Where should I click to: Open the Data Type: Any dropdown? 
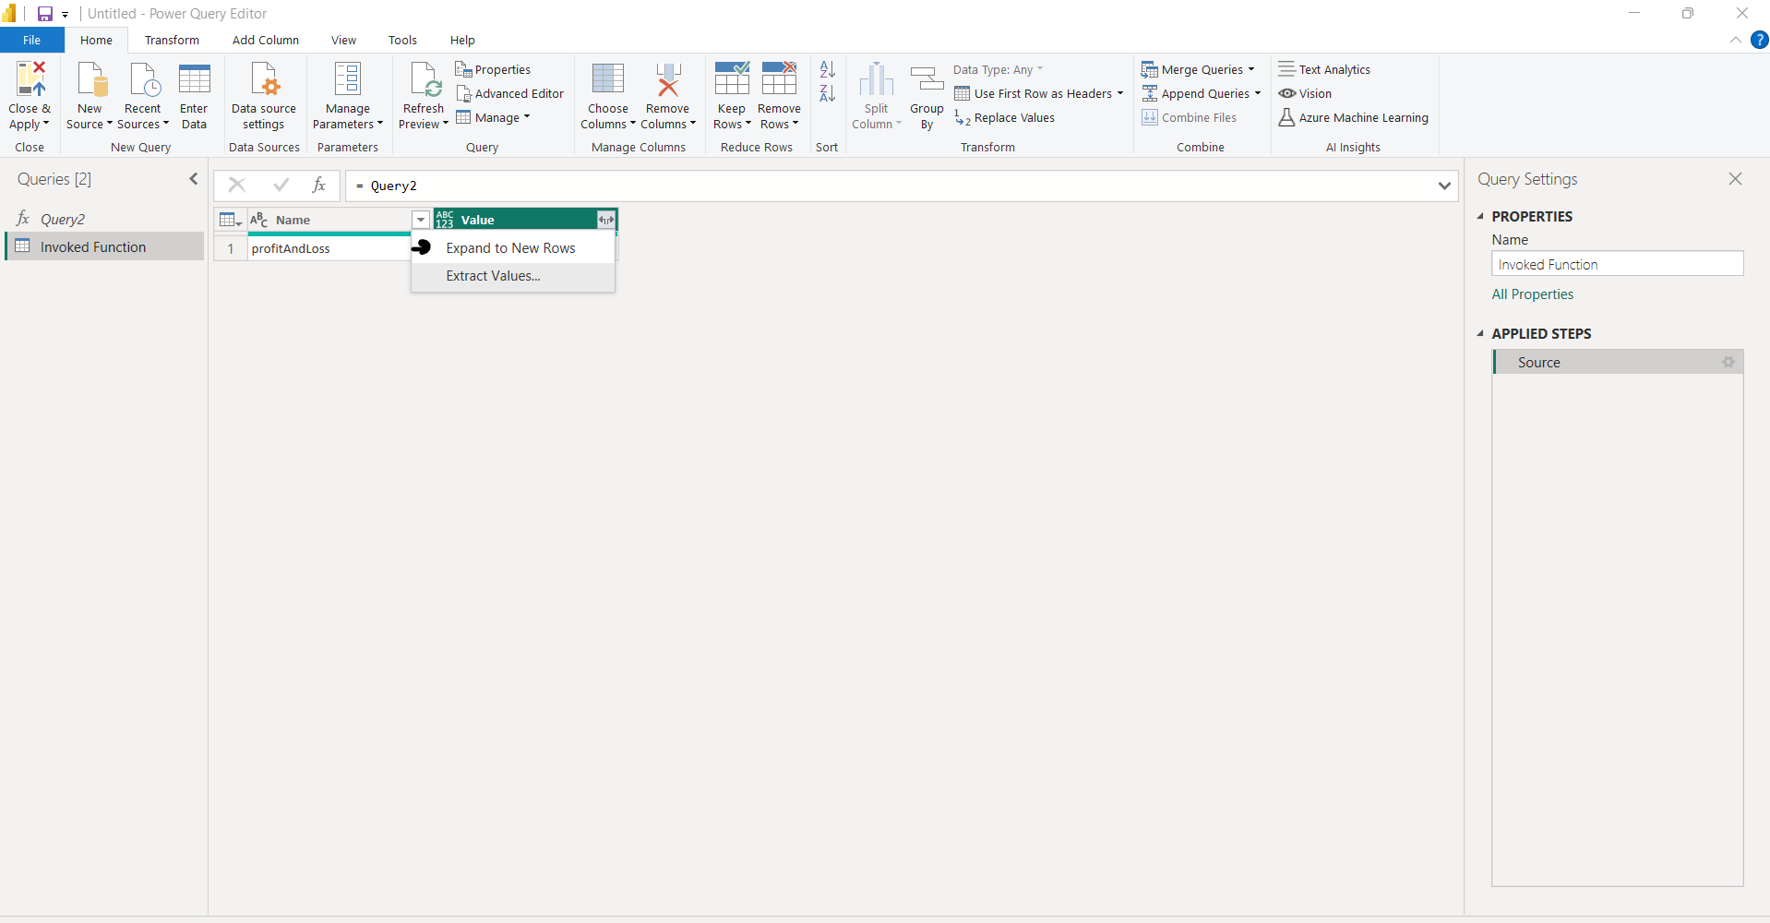pyautogui.click(x=998, y=69)
